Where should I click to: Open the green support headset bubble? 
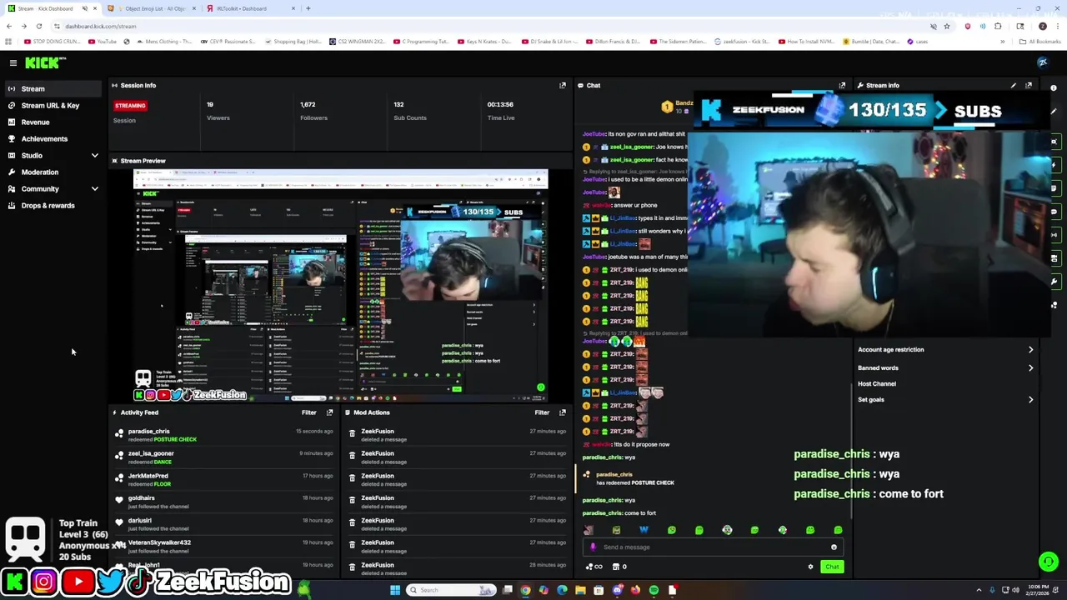pyautogui.click(x=1048, y=562)
